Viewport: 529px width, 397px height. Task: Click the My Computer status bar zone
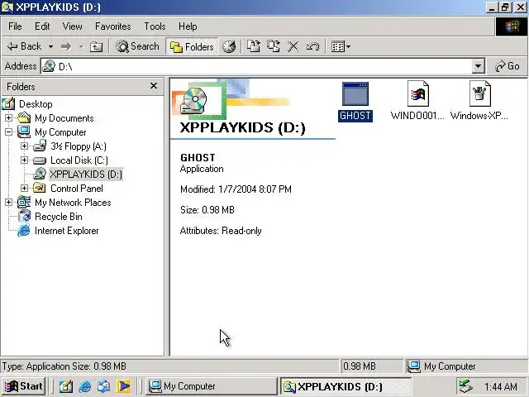[x=466, y=366]
